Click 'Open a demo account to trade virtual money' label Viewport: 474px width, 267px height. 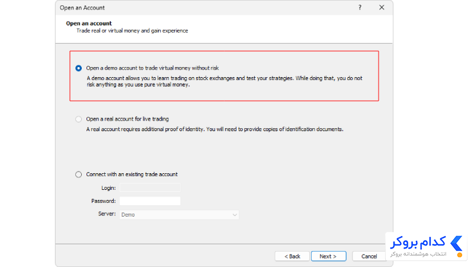click(x=152, y=68)
